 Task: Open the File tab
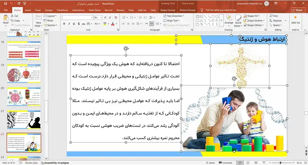point(6,10)
